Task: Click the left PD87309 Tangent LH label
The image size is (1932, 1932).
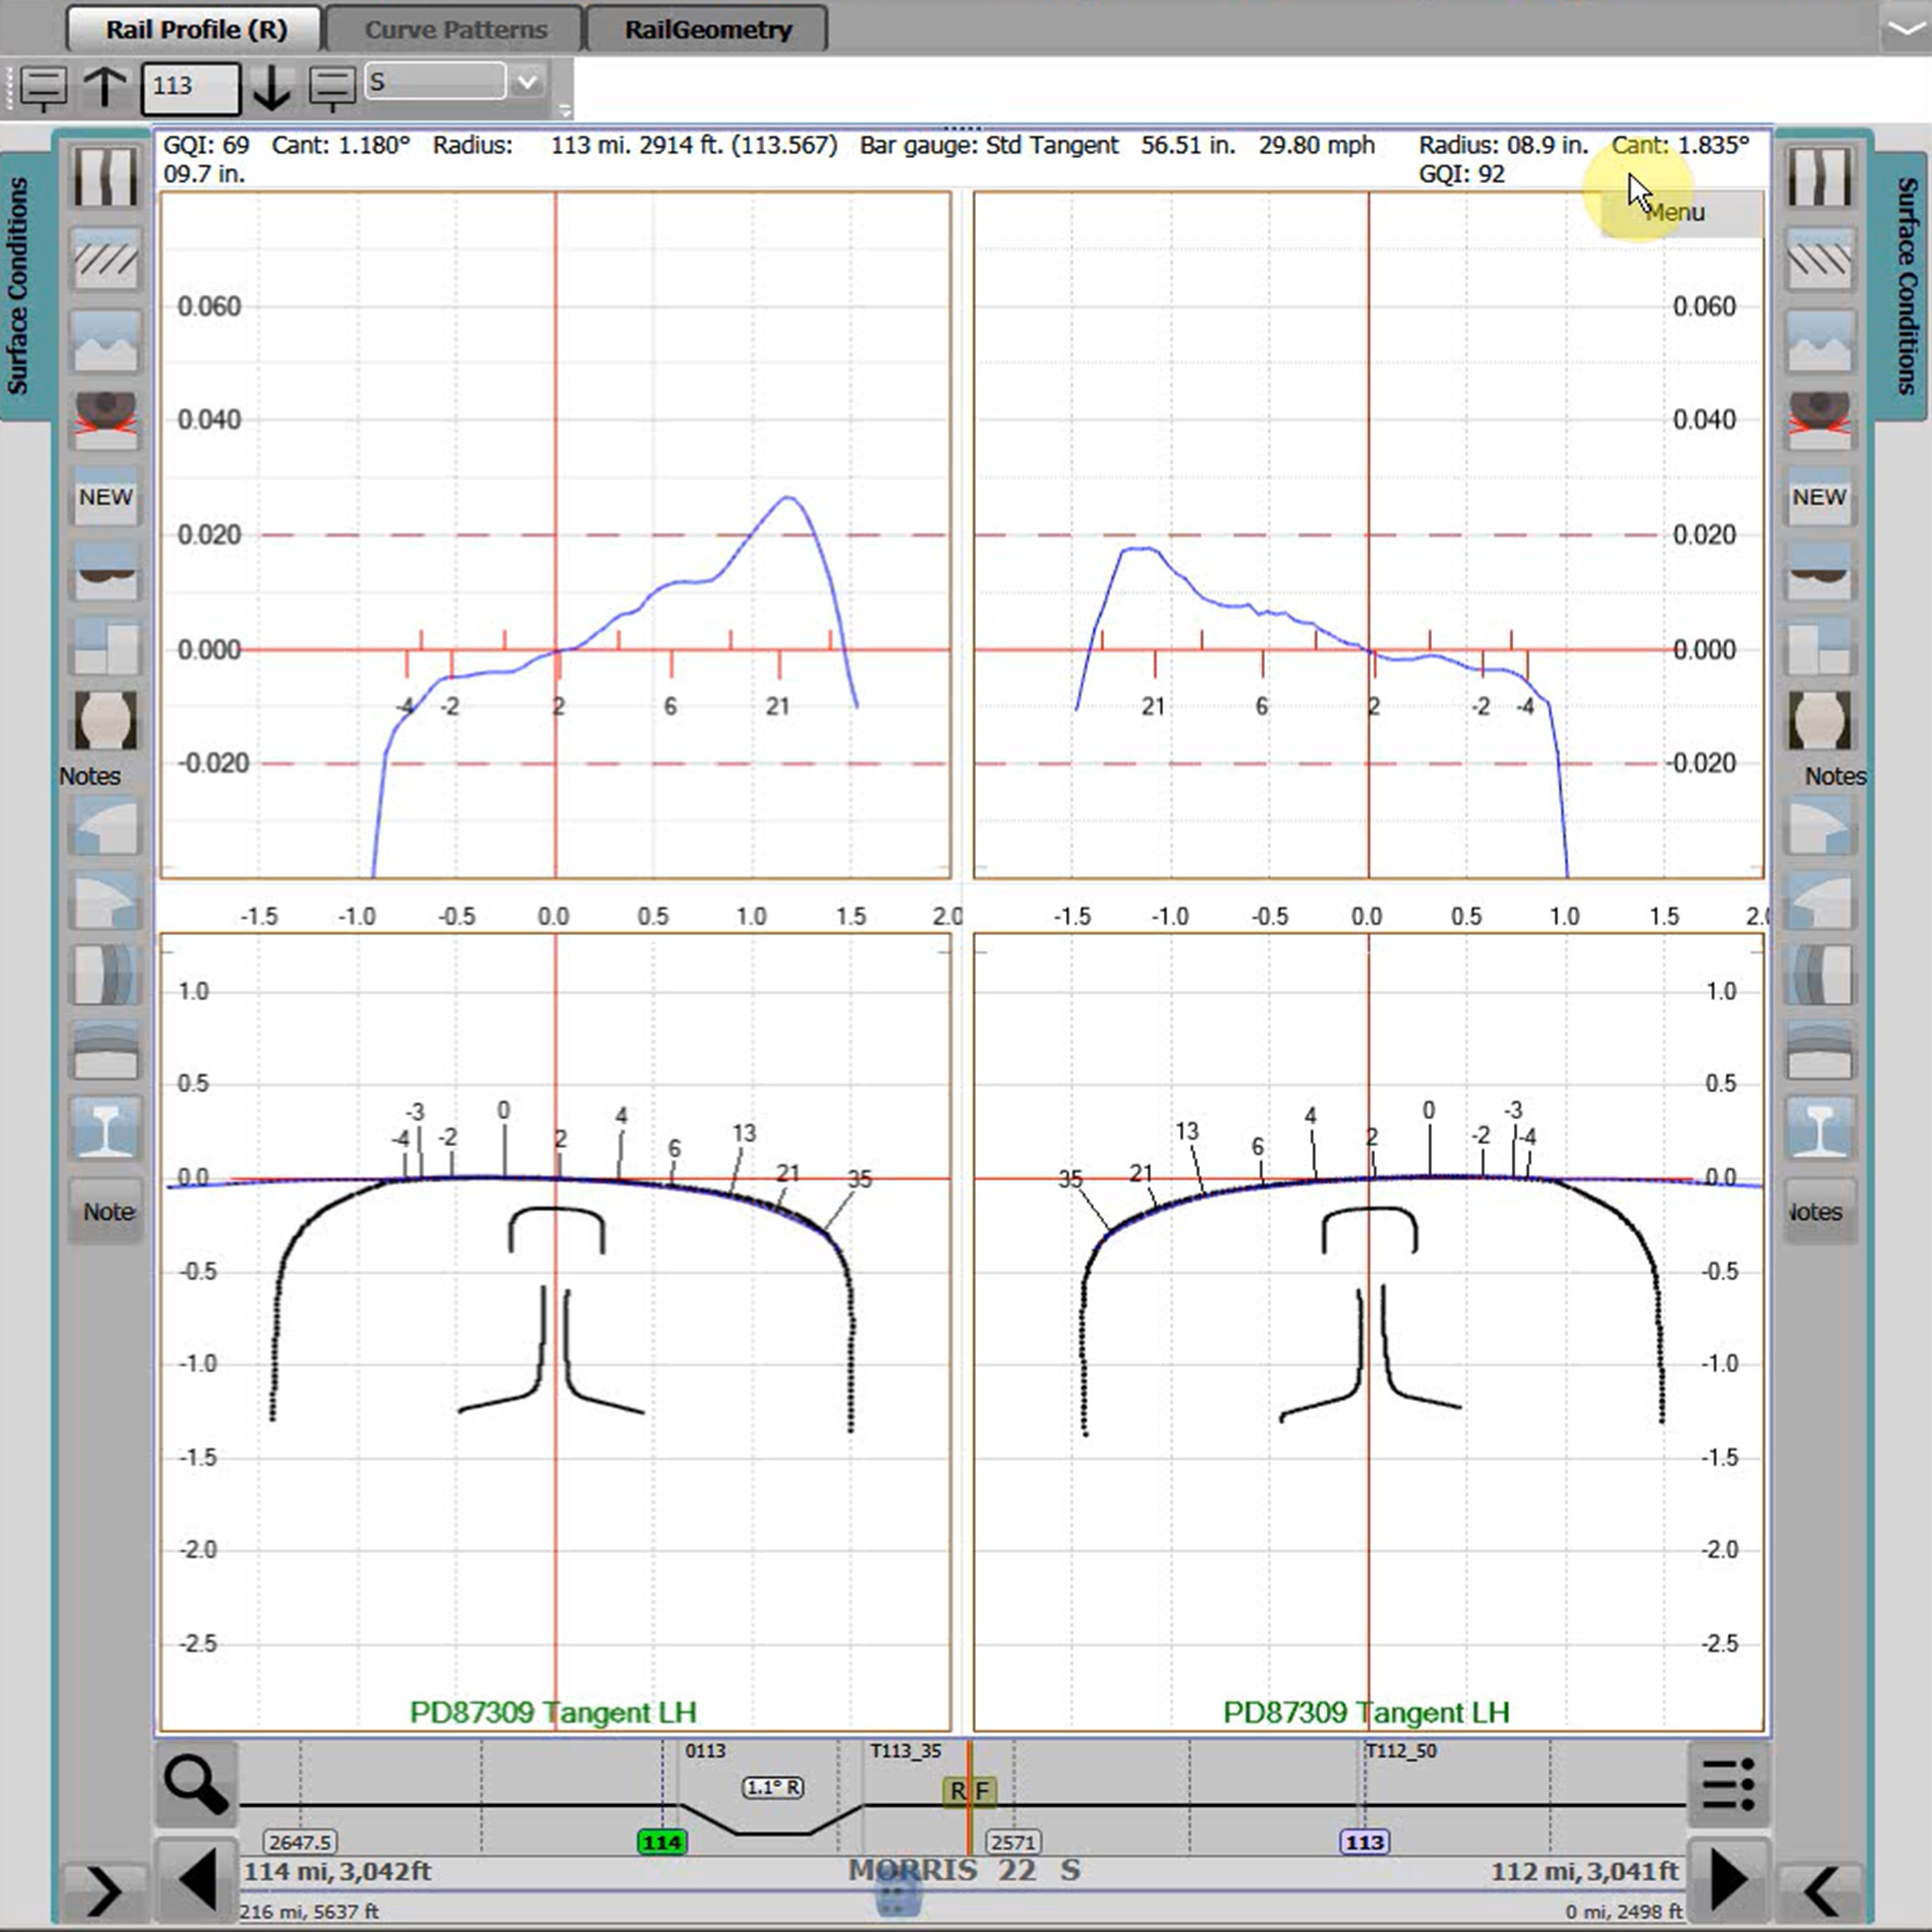Action: (x=553, y=1712)
